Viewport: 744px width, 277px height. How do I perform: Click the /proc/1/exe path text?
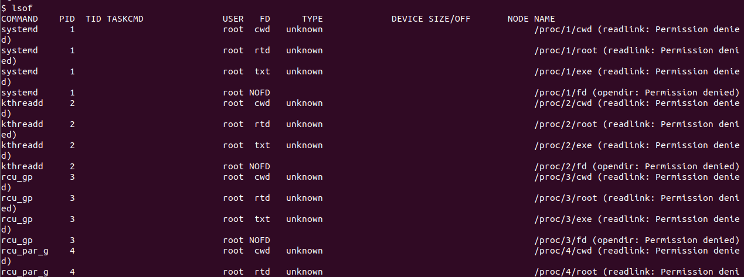[x=563, y=71]
